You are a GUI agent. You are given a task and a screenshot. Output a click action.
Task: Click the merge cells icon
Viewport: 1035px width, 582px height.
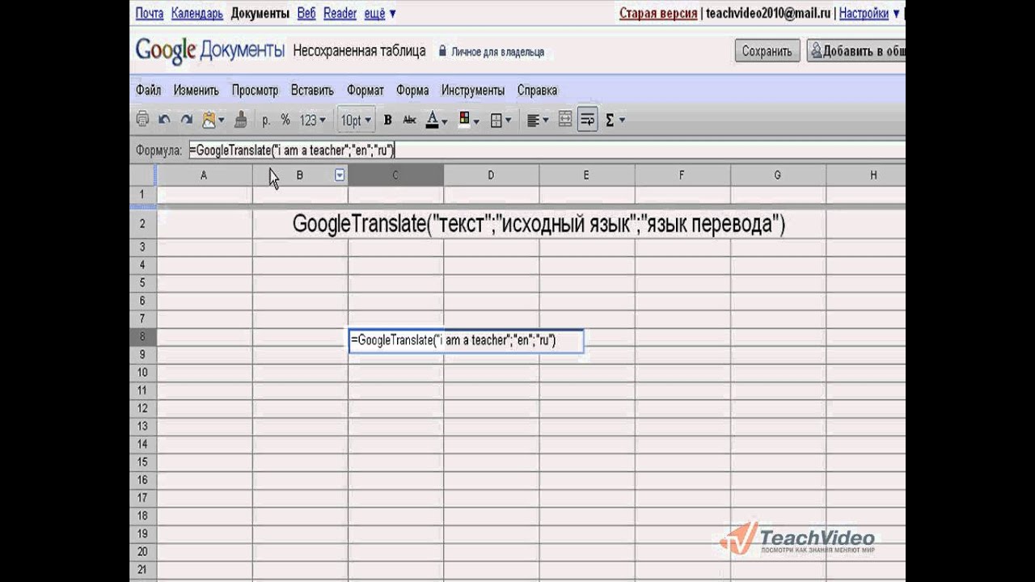565,120
